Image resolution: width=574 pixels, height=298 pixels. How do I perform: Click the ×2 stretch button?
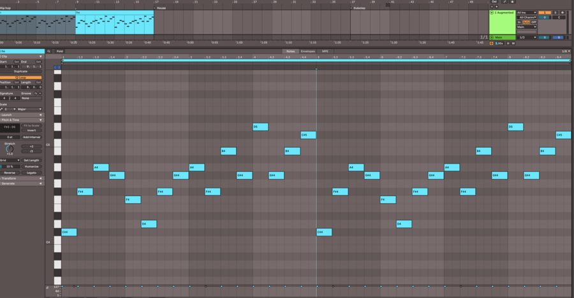(x=31, y=146)
